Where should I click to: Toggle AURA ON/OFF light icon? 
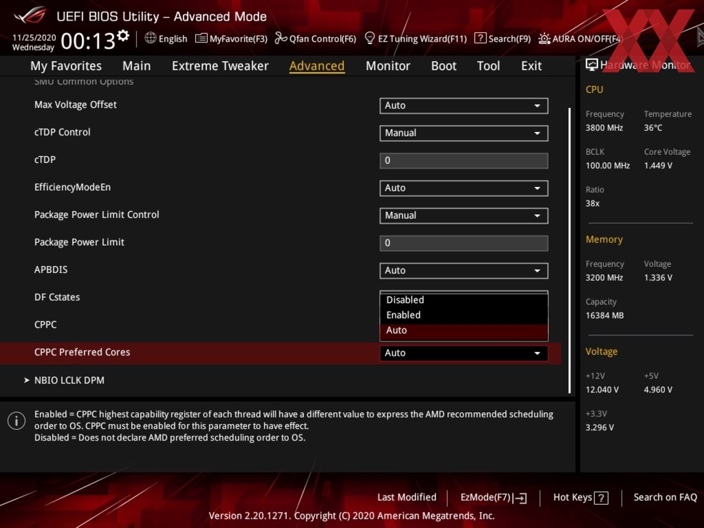(544, 38)
